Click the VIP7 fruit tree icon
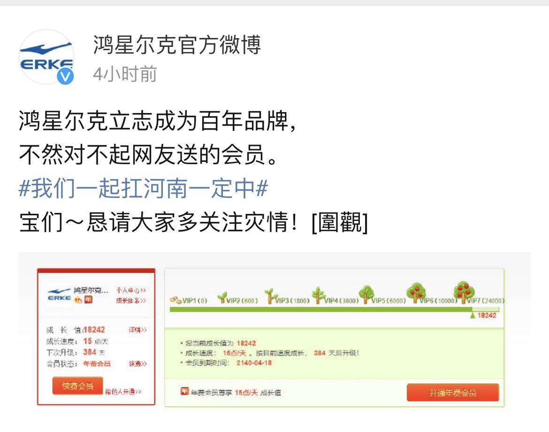Image resolution: width=549 pixels, height=432 pixels. (x=464, y=292)
